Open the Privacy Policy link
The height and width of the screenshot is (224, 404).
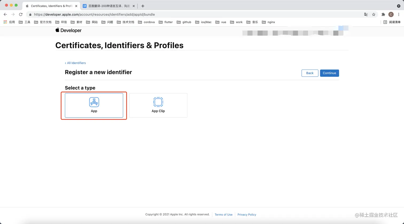click(247, 214)
